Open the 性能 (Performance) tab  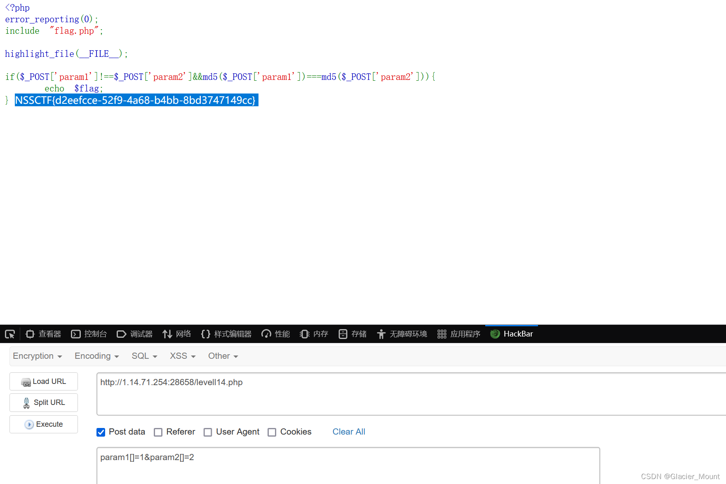click(275, 334)
